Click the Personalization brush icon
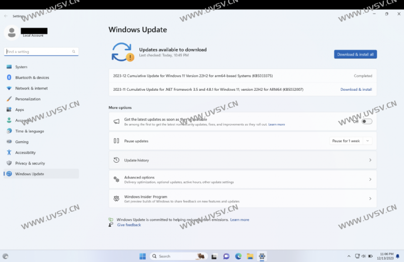 [9, 99]
